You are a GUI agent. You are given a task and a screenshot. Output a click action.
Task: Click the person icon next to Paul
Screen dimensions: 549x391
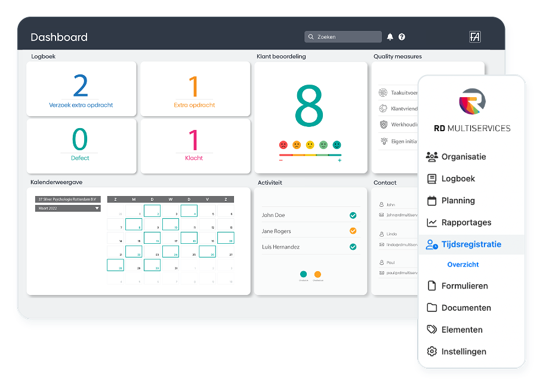(x=382, y=262)
